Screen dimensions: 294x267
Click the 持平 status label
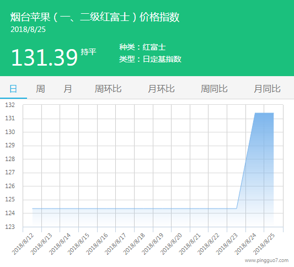pyautogui.click(x=88, y=52)
